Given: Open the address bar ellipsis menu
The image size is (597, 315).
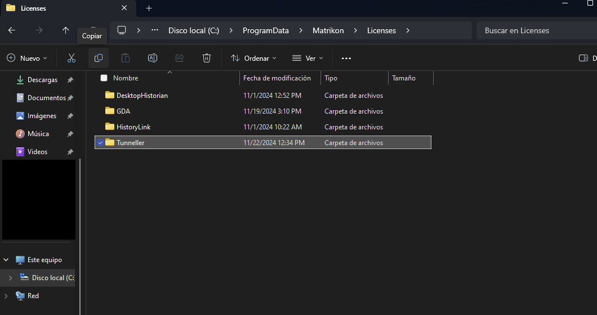Looking at the screenshot, I should [154, 30].
